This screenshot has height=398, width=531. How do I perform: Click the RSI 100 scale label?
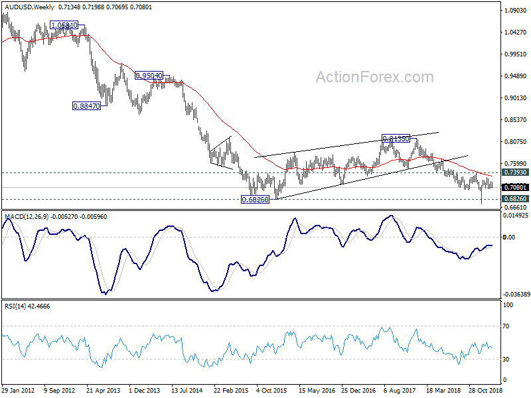point(508,305)
